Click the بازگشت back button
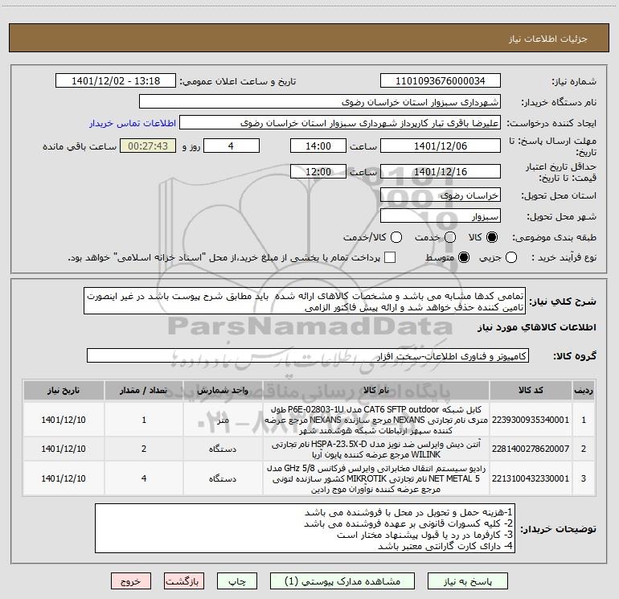The height and width of the screenshot is (599, 619). pyautogui.click(x=184, y=581)
